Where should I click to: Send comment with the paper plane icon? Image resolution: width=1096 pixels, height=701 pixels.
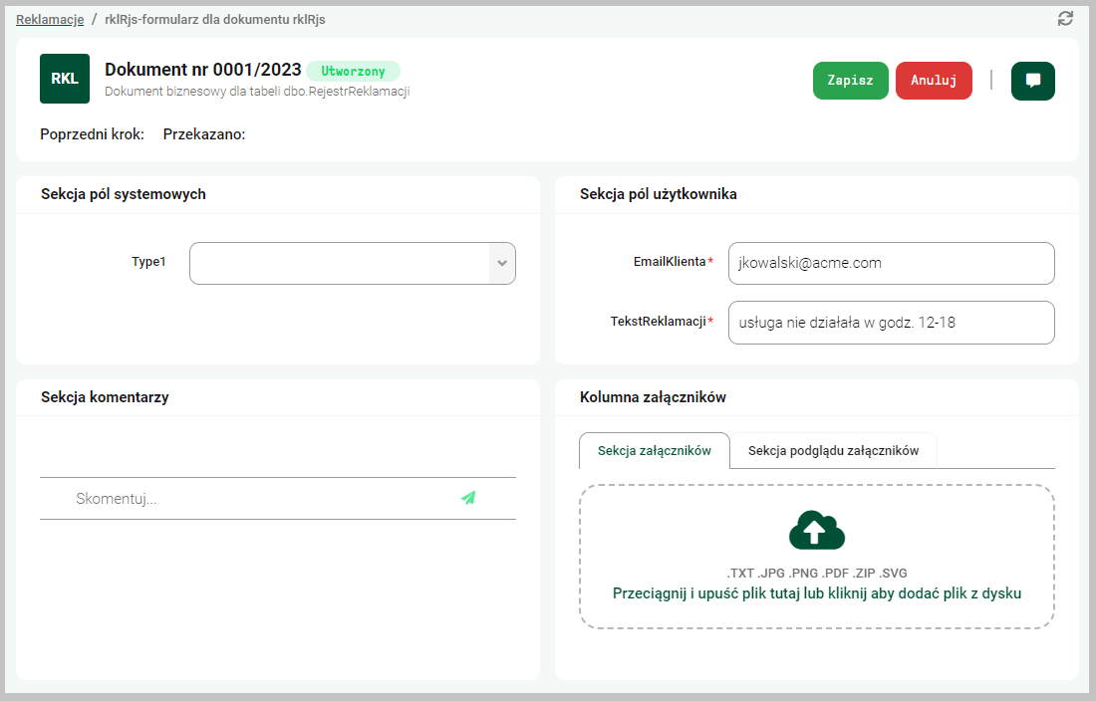[468, 498]
